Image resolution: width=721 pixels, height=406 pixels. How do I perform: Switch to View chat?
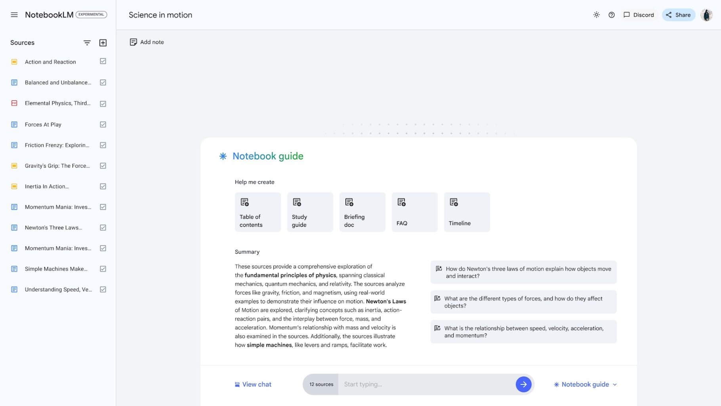click(x=253, y=384)
